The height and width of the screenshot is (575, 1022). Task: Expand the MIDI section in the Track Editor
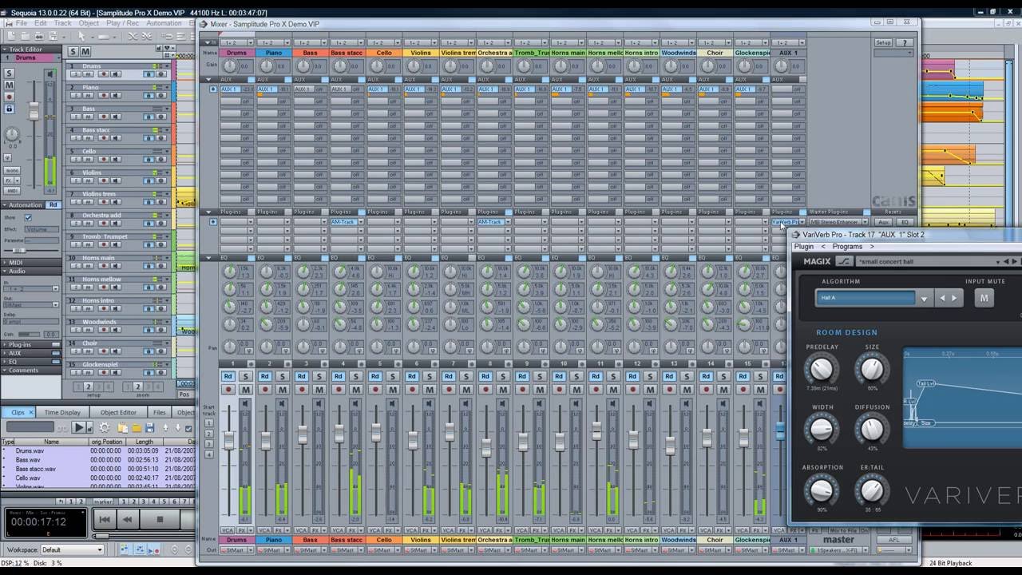tap(6, 263)
